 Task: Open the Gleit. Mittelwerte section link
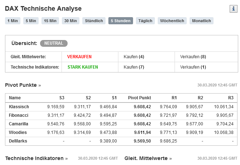[148, 158]
